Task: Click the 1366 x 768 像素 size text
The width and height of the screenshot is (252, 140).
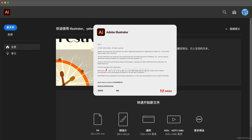Action: click(x=148, y=134)
